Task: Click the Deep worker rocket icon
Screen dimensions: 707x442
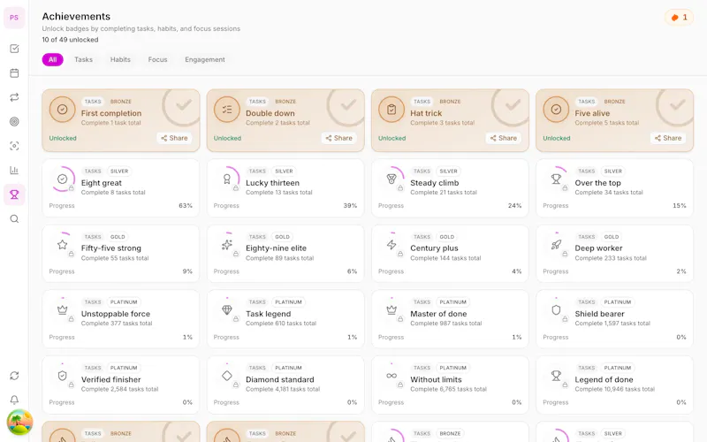Action: tap(556, 245)
